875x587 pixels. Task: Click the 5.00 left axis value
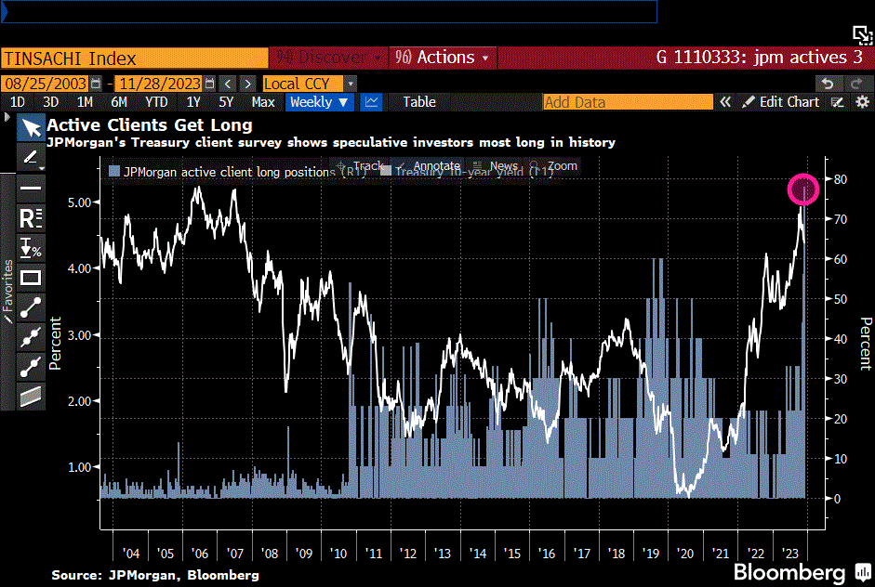click(x=80, y=202)
